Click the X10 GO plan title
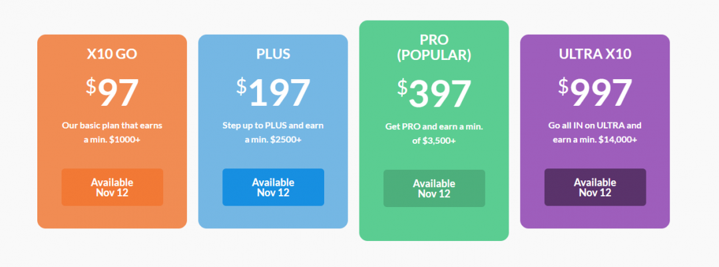 (112, 55)
